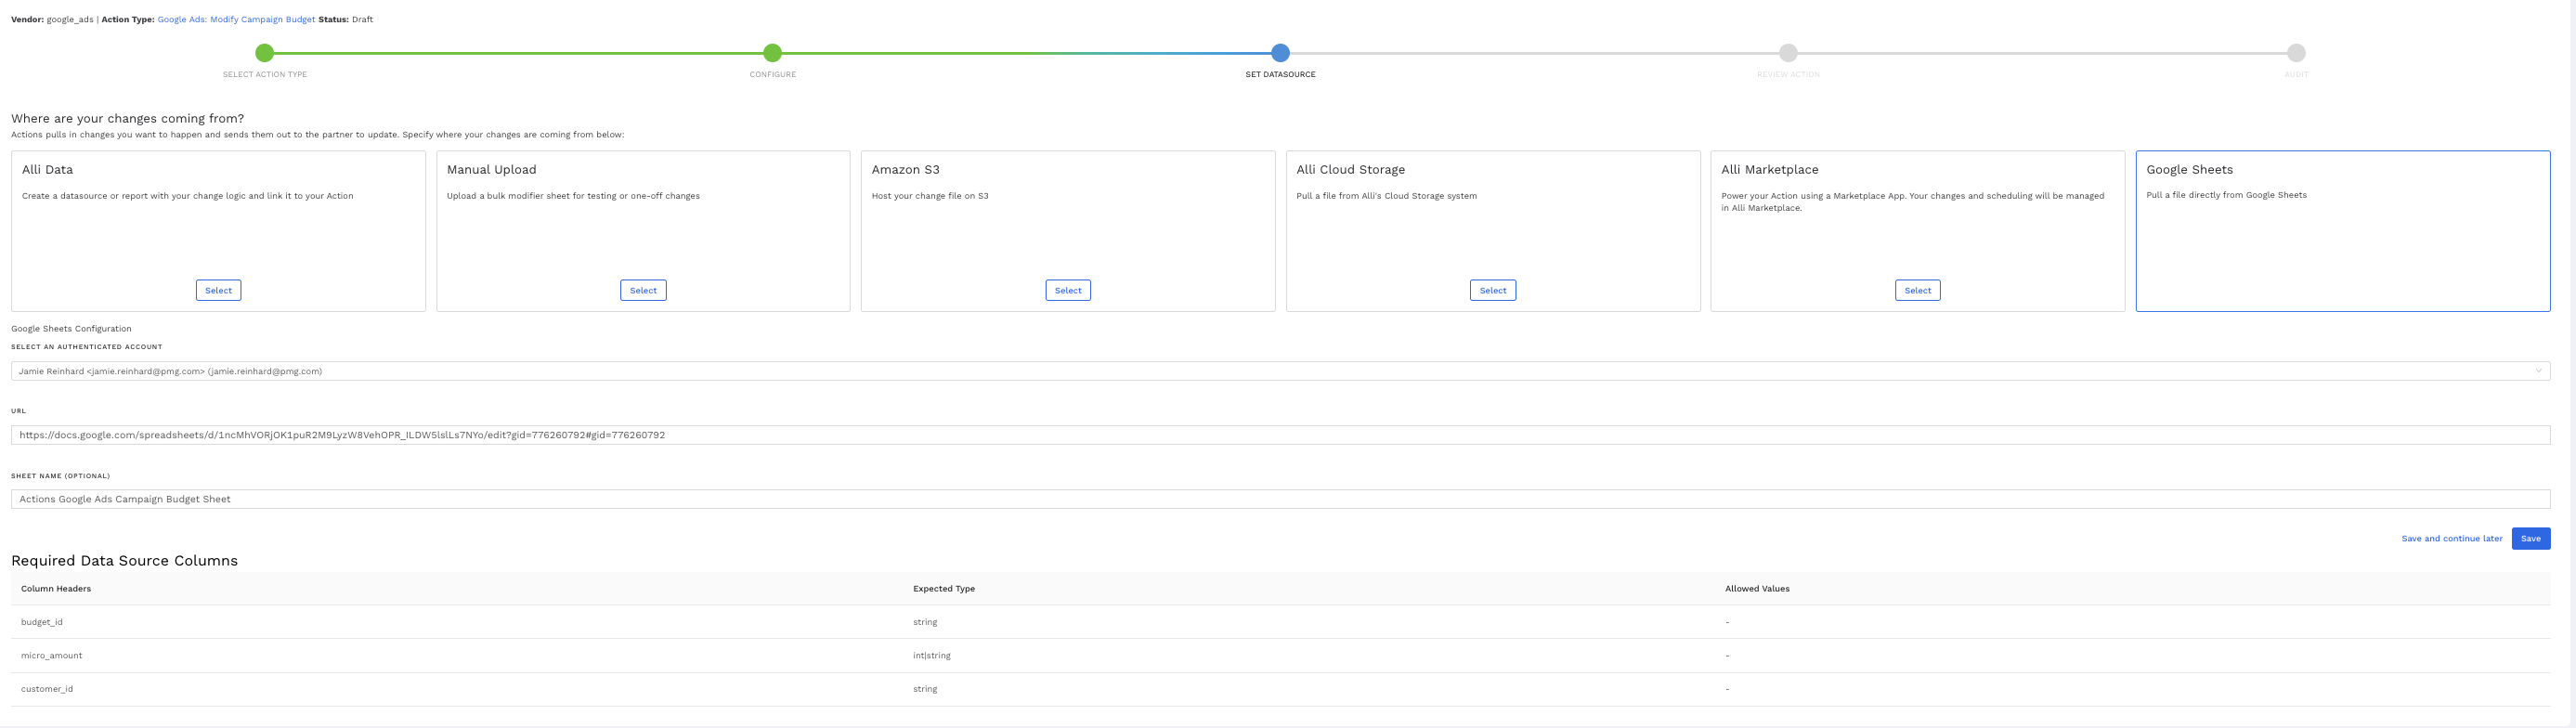Viewport: 2576px width, 728px height.
Task: Click the Sheet Name optional field
Action: point(1280,499)
